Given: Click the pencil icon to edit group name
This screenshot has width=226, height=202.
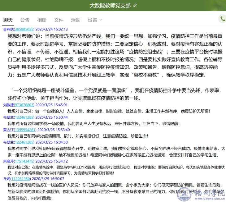Looking at the screenshot, I should pyautogui.click(x=134, y=6).
